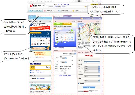The width and height of the screenshot is (135, 95).
Task: Click the yellow 検索 button in the header
Action: (94, 4)
